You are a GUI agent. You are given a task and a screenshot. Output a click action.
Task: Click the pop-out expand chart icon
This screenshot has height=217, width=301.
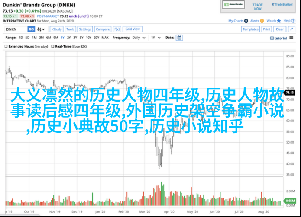[291, 29]
